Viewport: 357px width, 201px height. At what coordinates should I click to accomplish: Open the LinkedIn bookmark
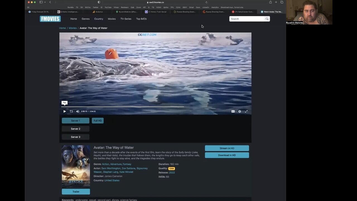click(206, 7)
